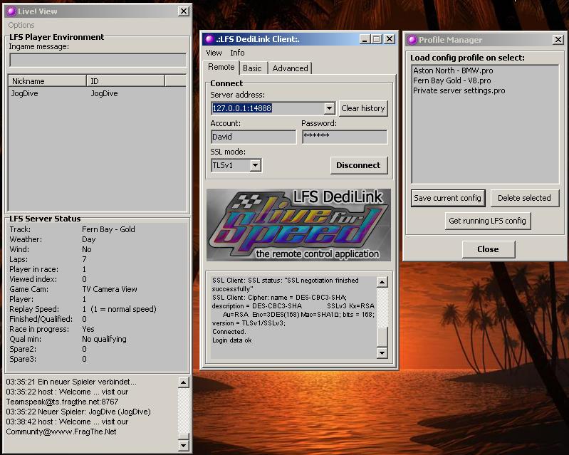Minimize the LFS DediLink Client window

tap(365, 39)
